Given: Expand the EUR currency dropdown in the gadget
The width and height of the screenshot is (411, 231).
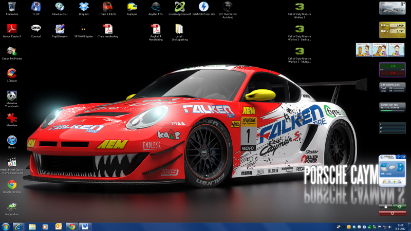Looking at the screenshot, I should pyautogui.click(x=384, y=25).
